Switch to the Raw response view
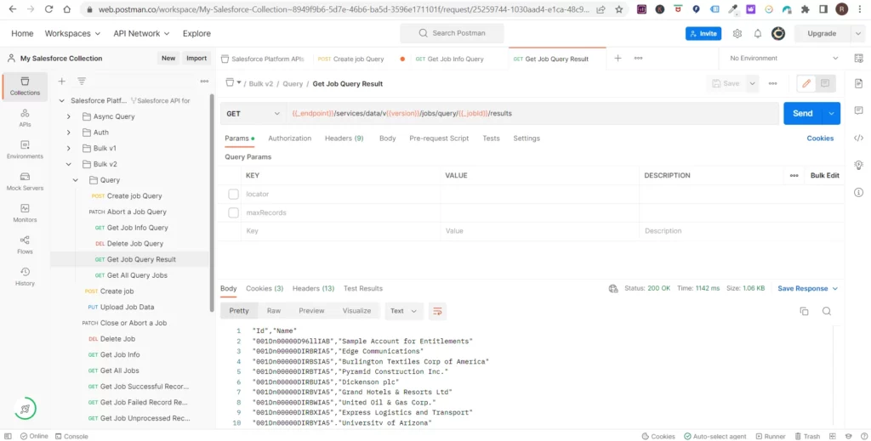Screen dimensions: 871x441 click(273, 311)
